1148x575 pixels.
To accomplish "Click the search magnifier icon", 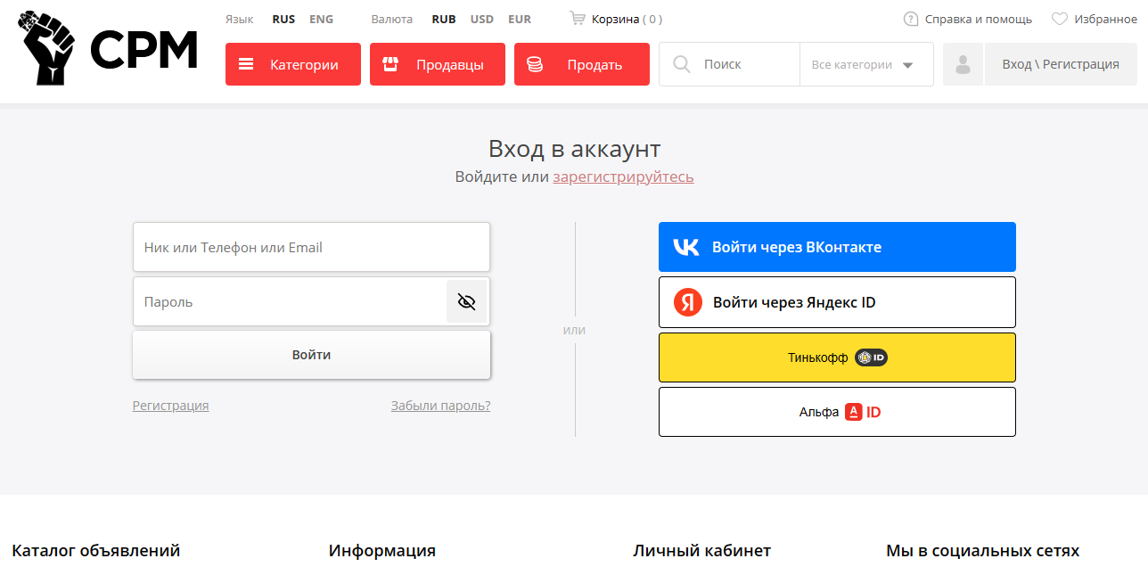I will pos(682,64).
